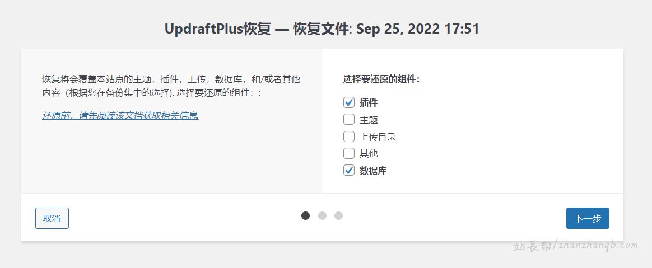Go to the third step indicator dot
This screenshot has height=268, width=652.
point(338,215)
